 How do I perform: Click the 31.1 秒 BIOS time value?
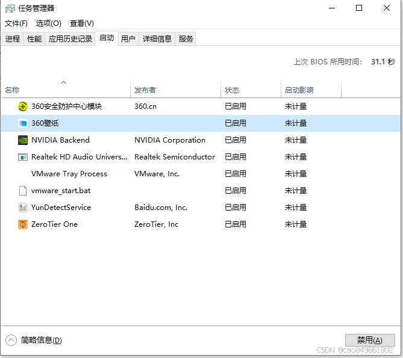tap(383, 62)
